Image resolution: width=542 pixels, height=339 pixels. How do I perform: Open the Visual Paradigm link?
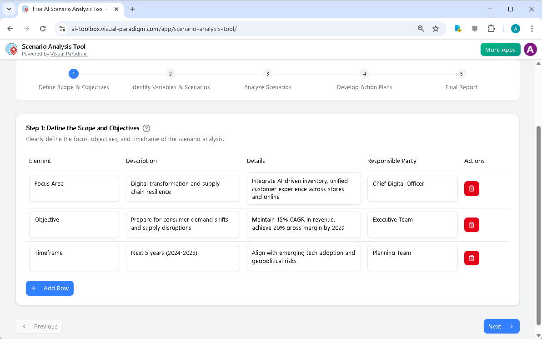pyautogui.click(x=69, y=54)
